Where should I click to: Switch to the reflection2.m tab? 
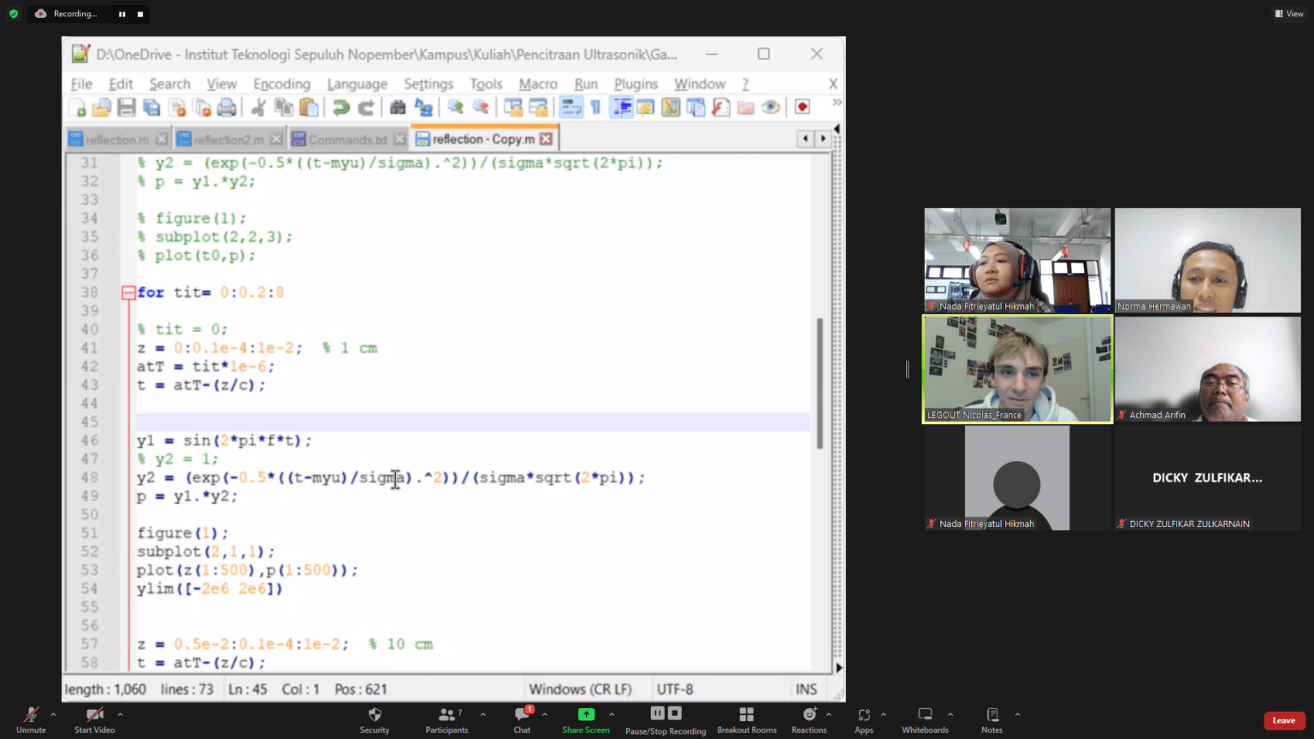click(228, 139)
